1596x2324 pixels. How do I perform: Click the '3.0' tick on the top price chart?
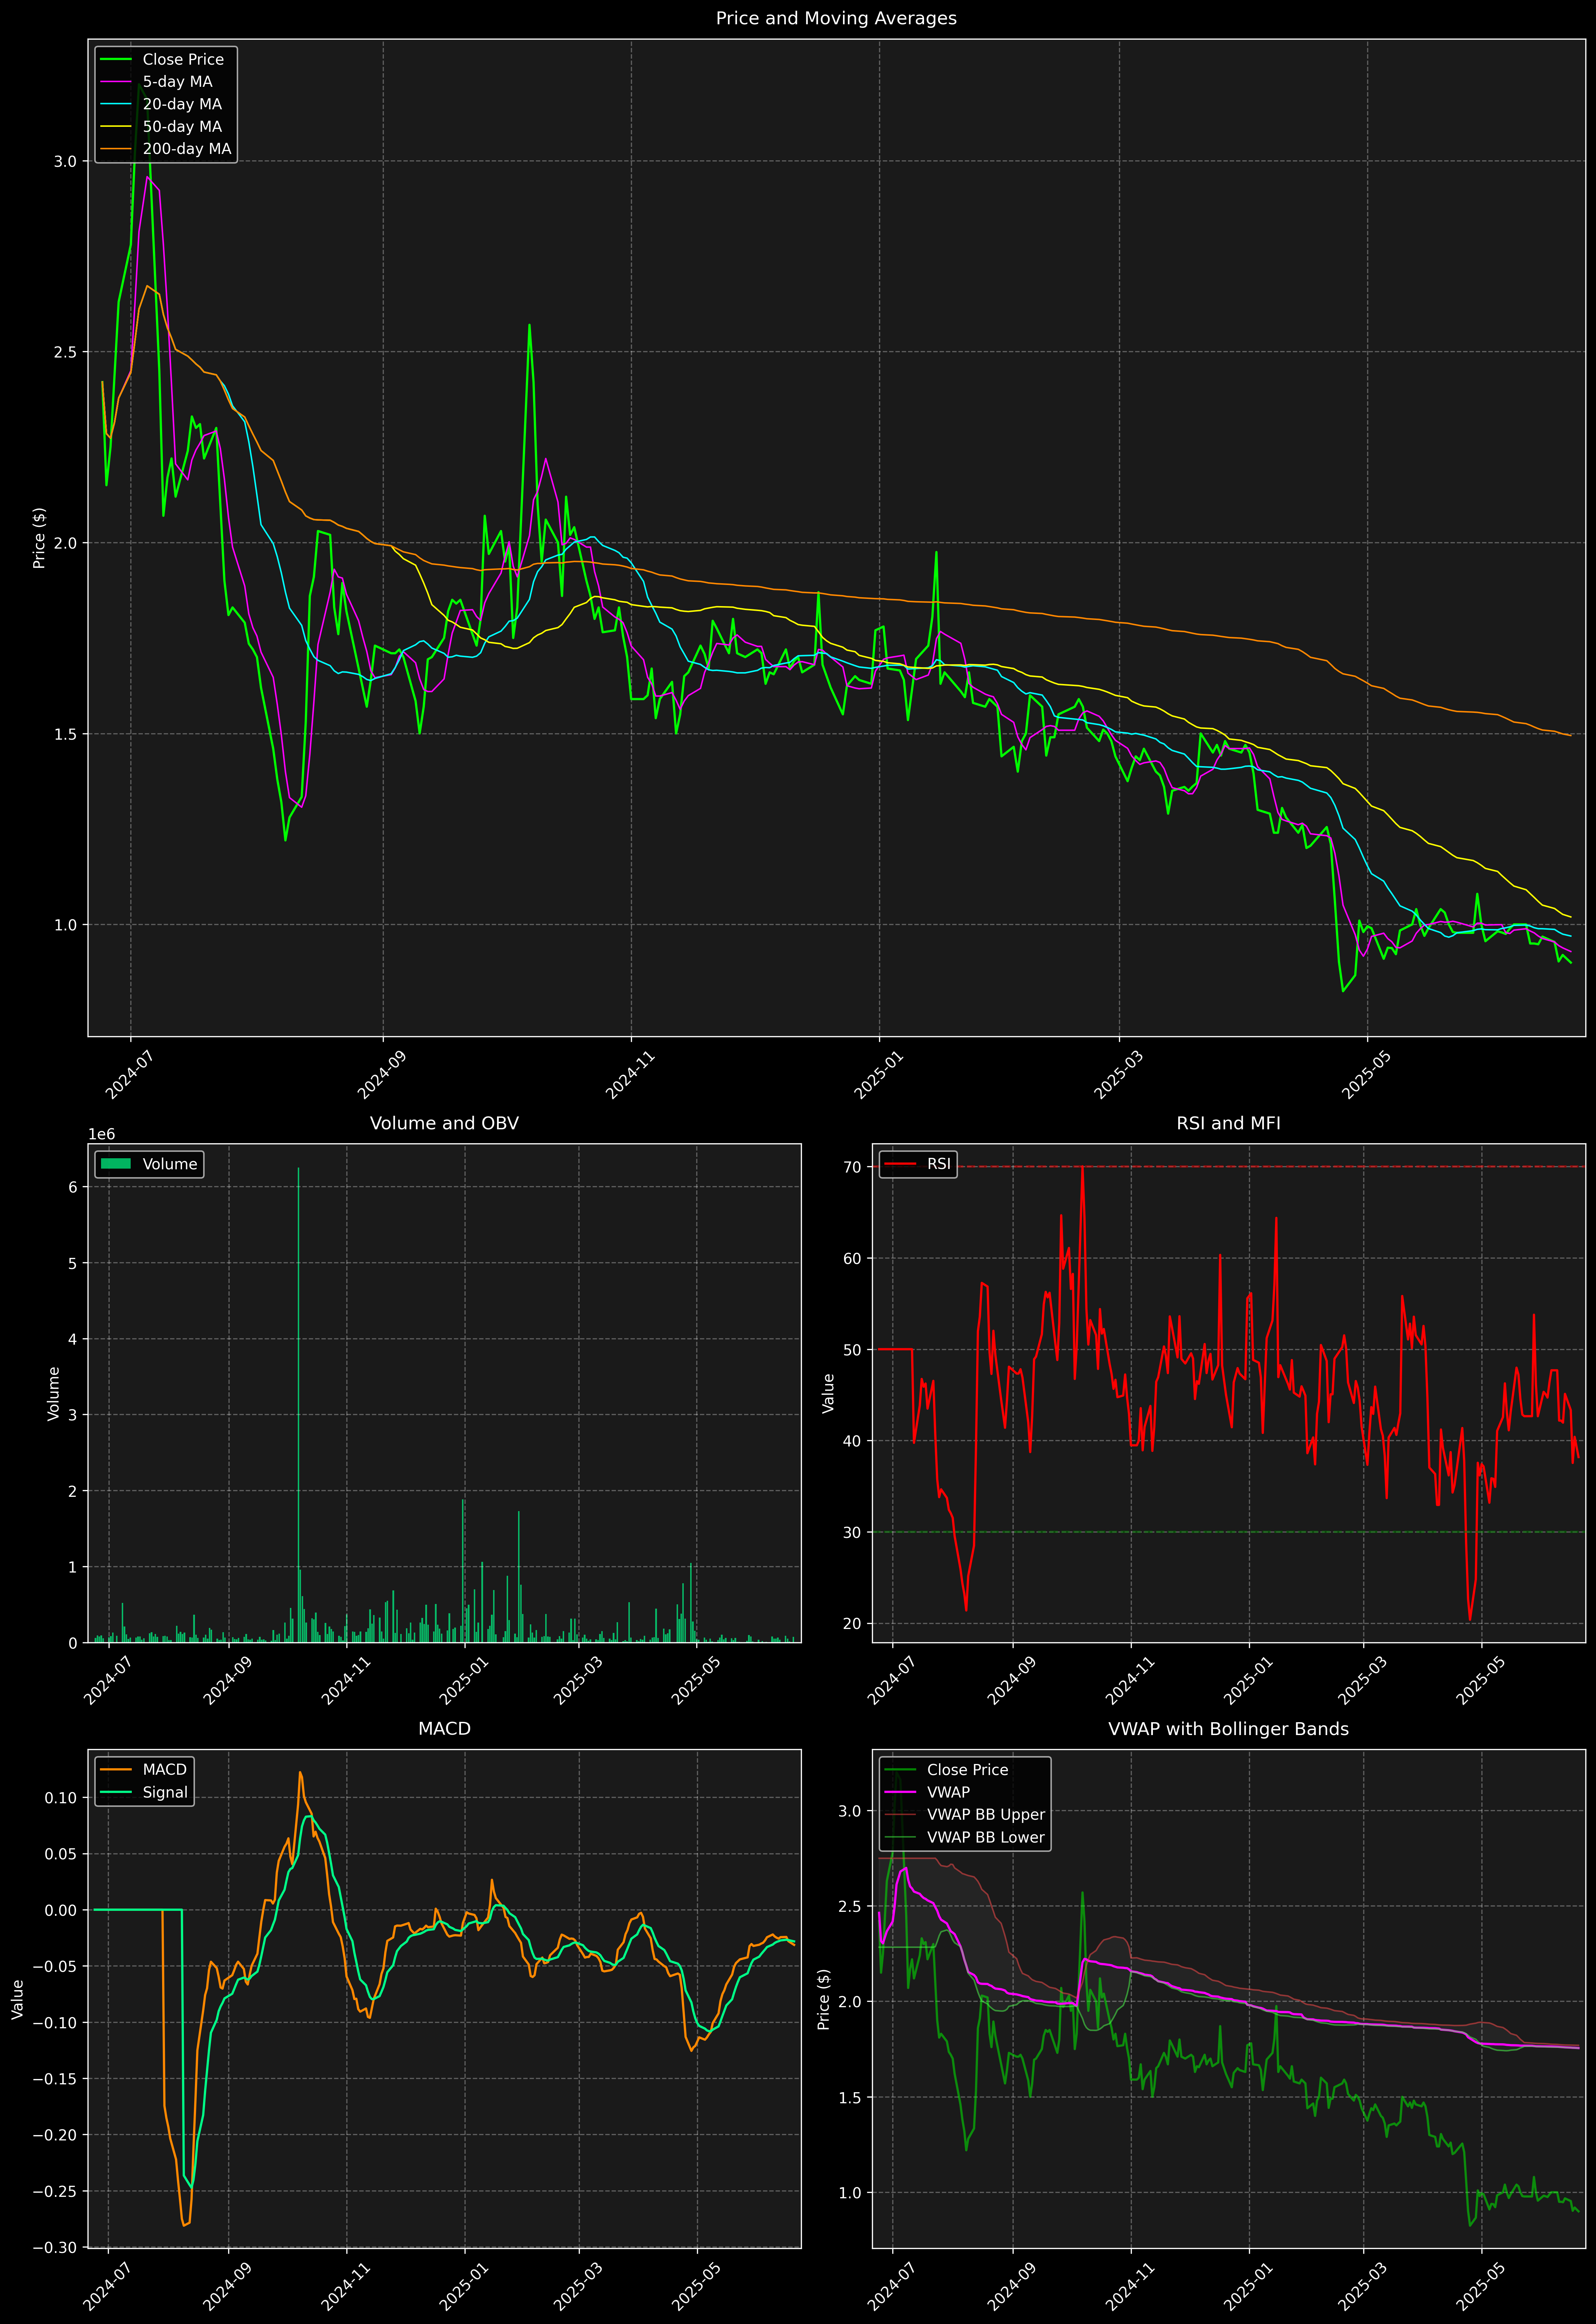(65, 161)
